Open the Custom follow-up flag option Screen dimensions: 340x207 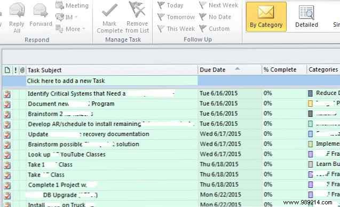214,29
